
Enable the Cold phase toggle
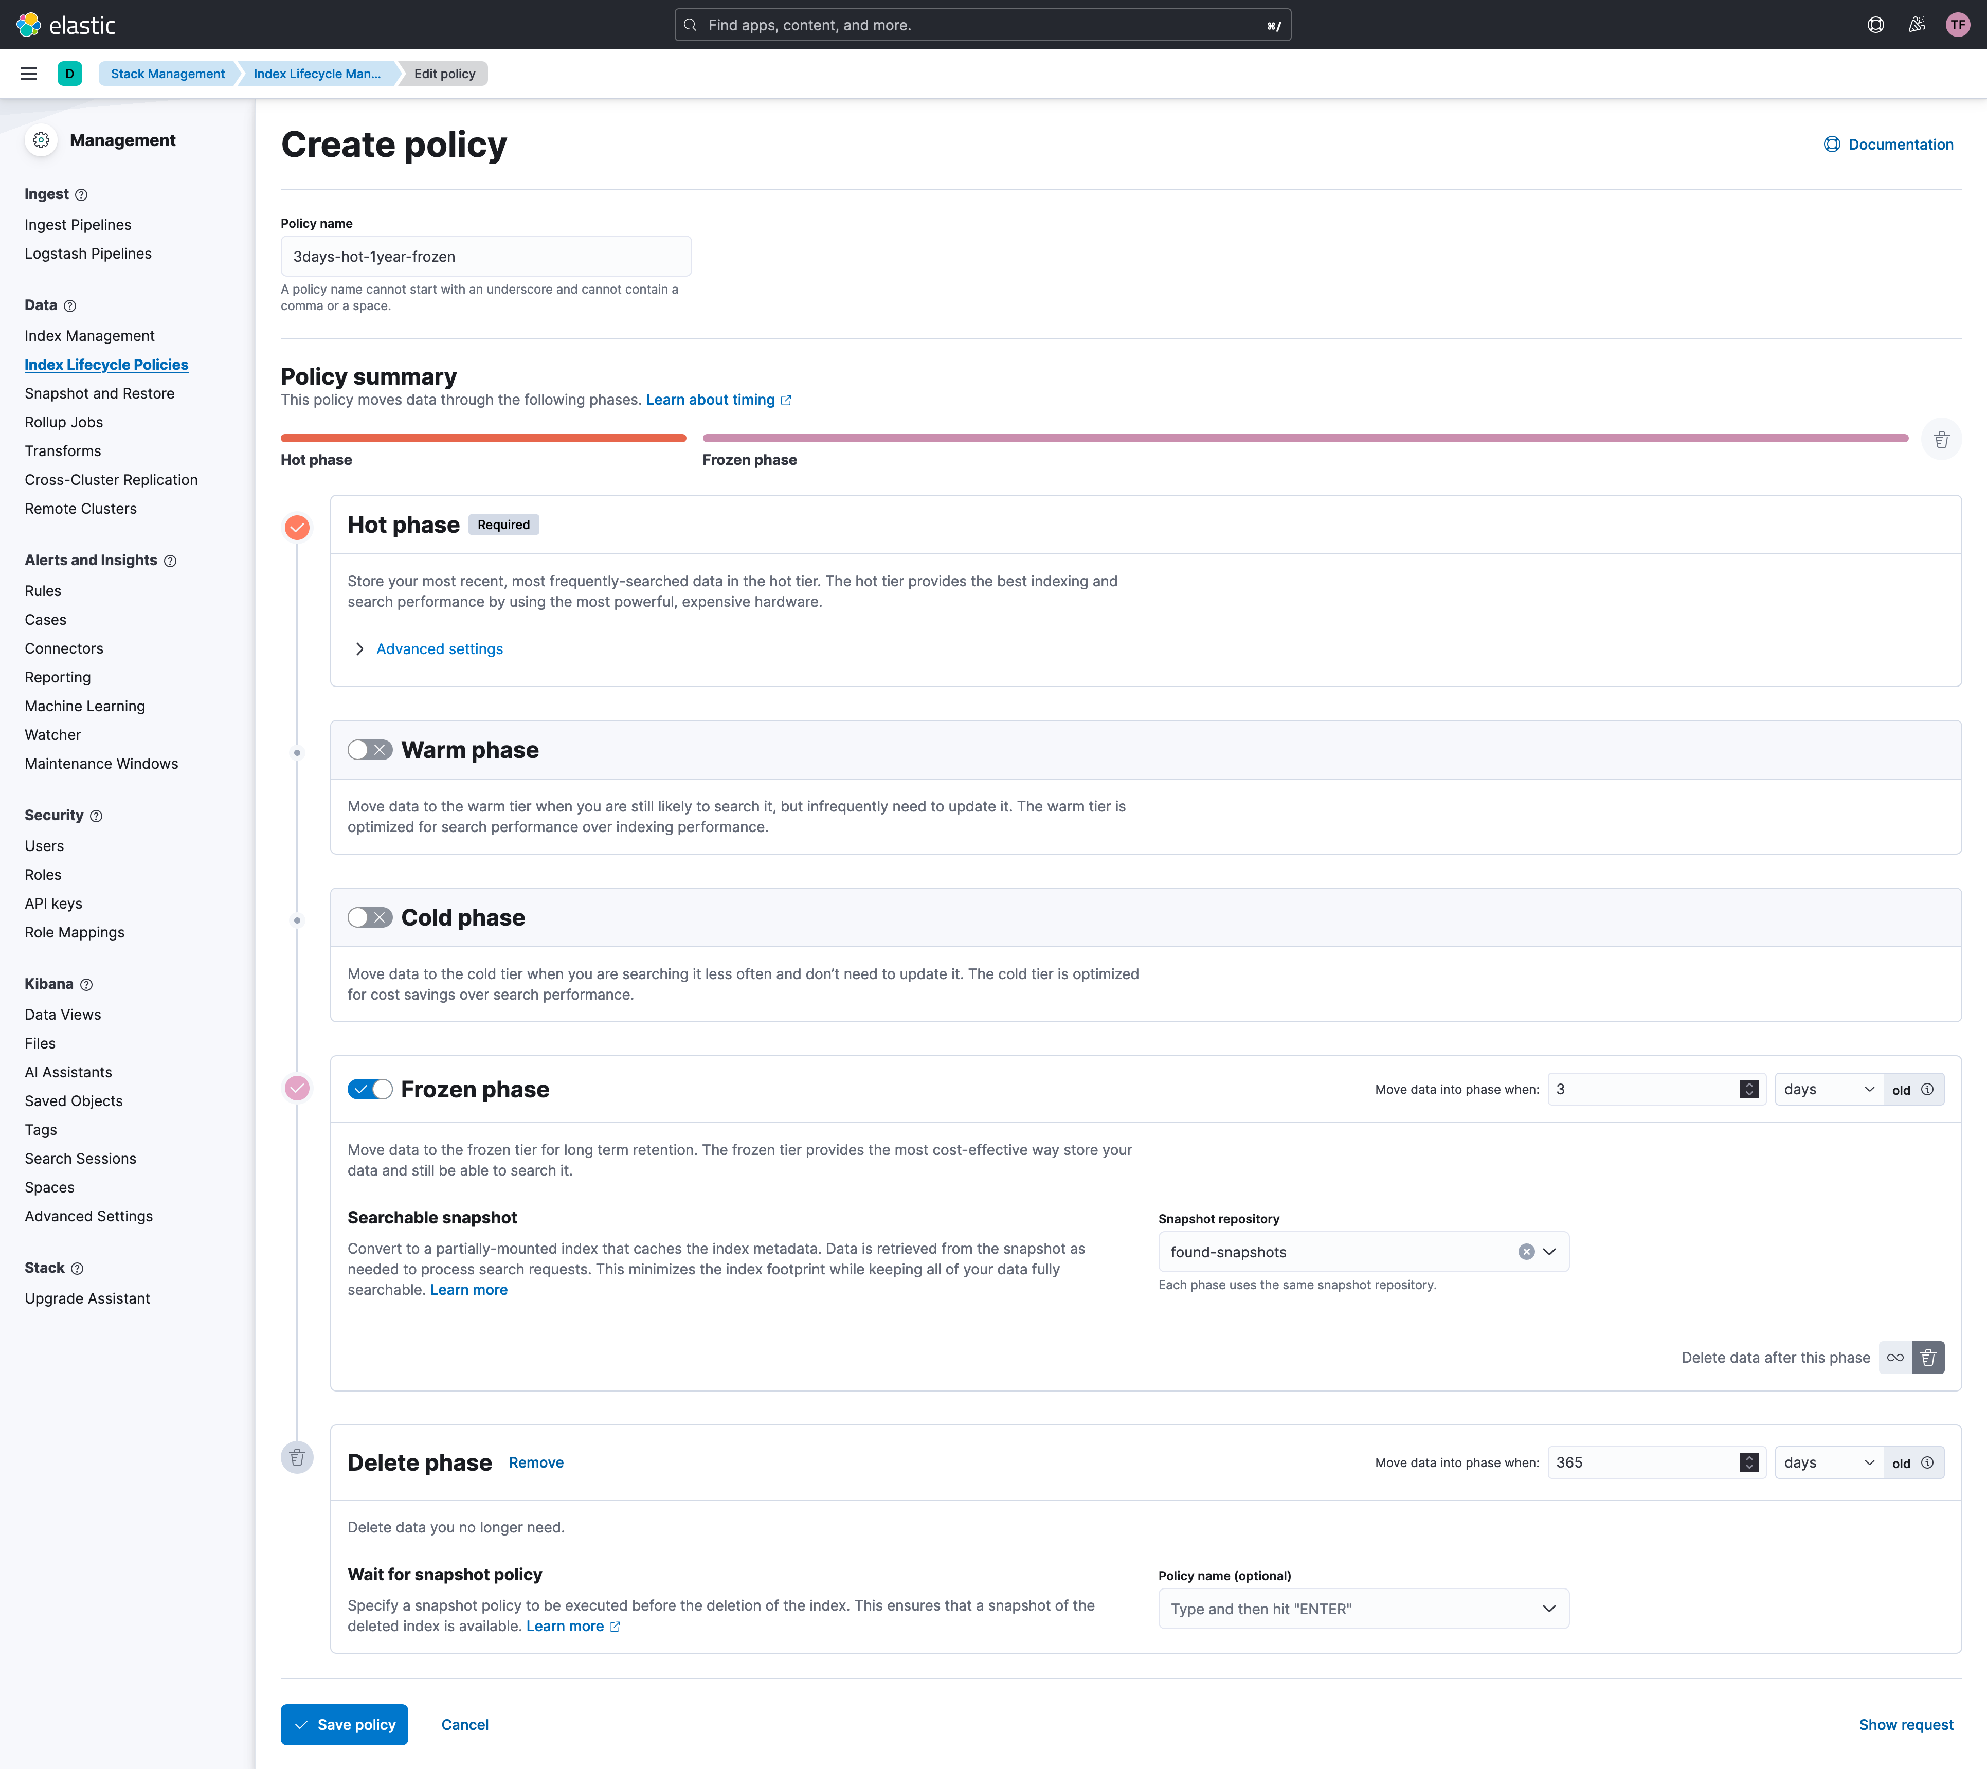[x=370, y=916]
